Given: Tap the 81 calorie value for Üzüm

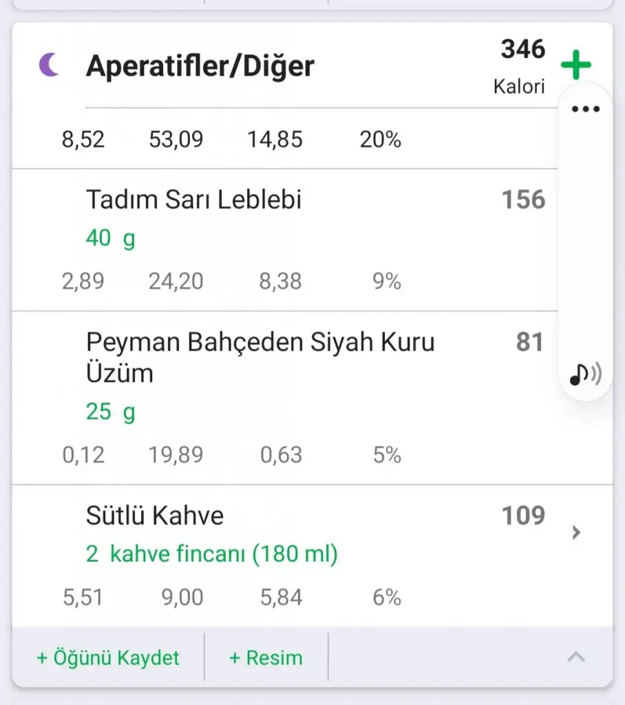Looking at the screenshot, I should click(x=529, y=342).
